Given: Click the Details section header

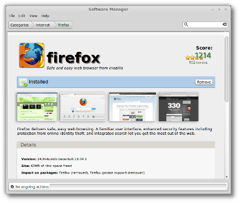Looking at the screenshot, I should click(x=116, y=145).
